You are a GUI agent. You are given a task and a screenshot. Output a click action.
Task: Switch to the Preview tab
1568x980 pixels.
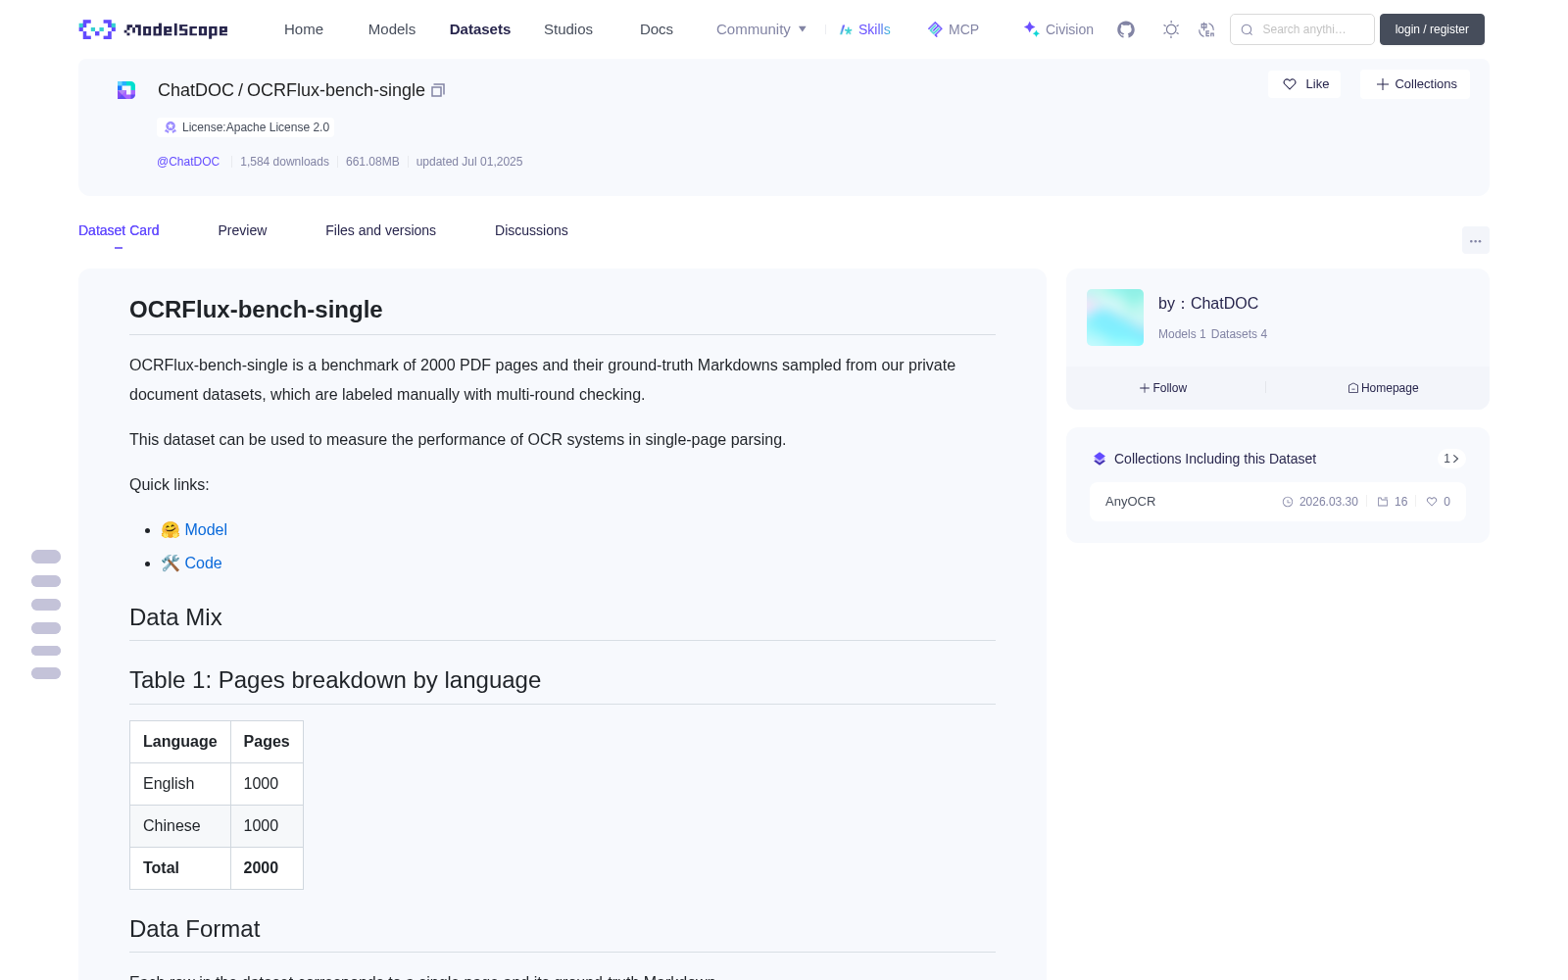pos(242,230)
